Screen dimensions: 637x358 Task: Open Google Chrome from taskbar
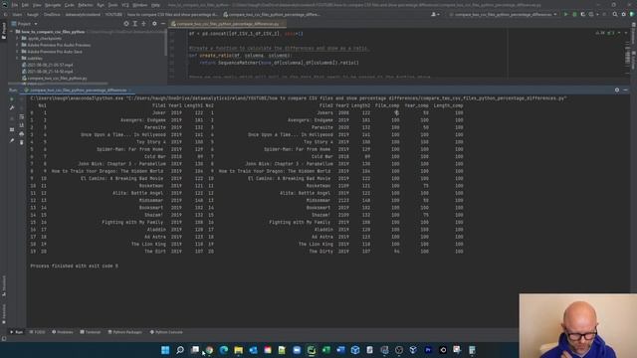point(209,350)
